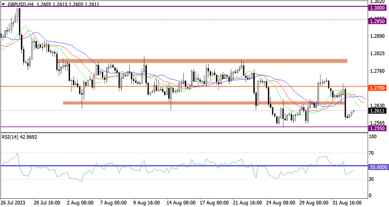Screen dimensions: 389x207
Task: Select the RSI 70 level scale value
Action: pyautogui.click(x=371, y=153)
